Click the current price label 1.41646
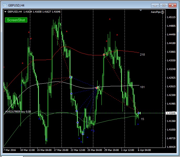This screenshot has height=157, width=180. (x=171, y=113)
